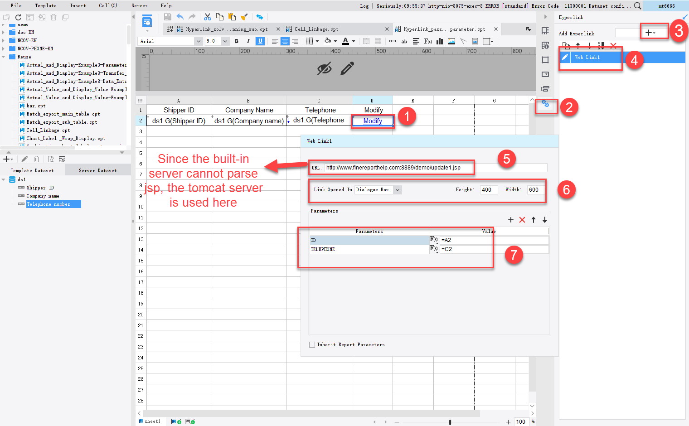Screen dimensions: 689x426
Task: Preview the dataset ds1
Action: coord(51,159)
